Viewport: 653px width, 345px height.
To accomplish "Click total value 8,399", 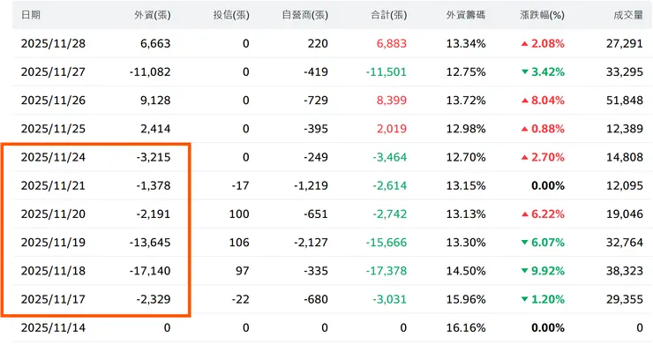I will [392, 100].
